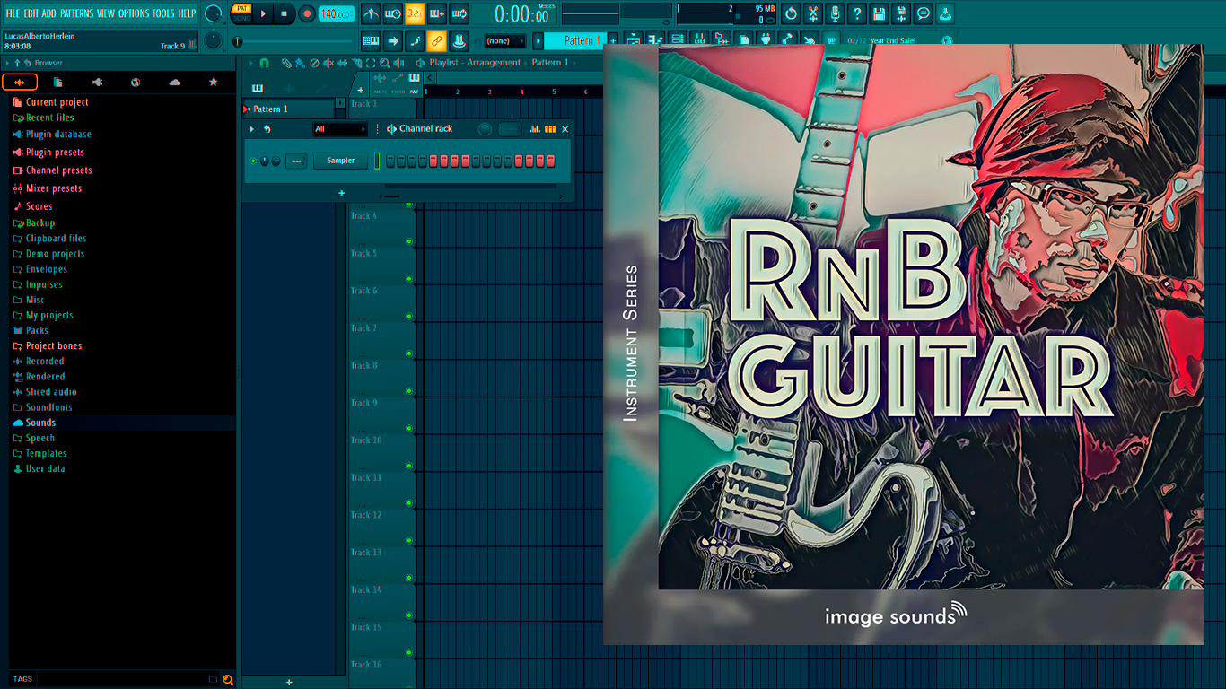
Task: Select the mute tool speaker icon
Action: pyautogui.click(x=328, y=63)
